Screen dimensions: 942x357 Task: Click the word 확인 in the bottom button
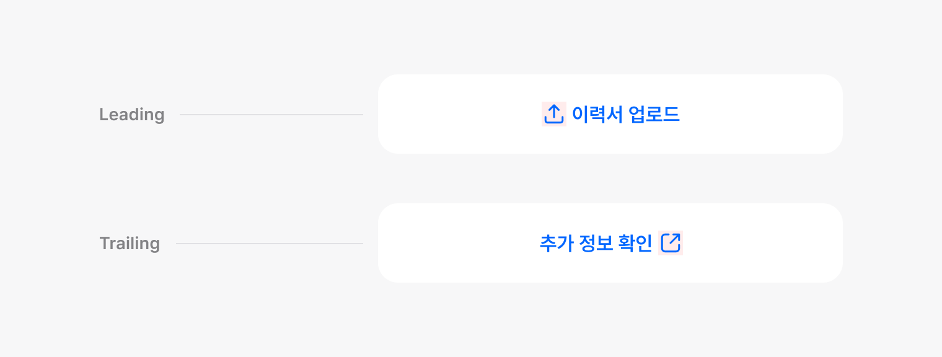coord(635,244)
